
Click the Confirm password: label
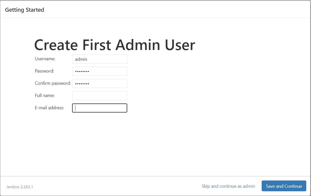point(53,83)
